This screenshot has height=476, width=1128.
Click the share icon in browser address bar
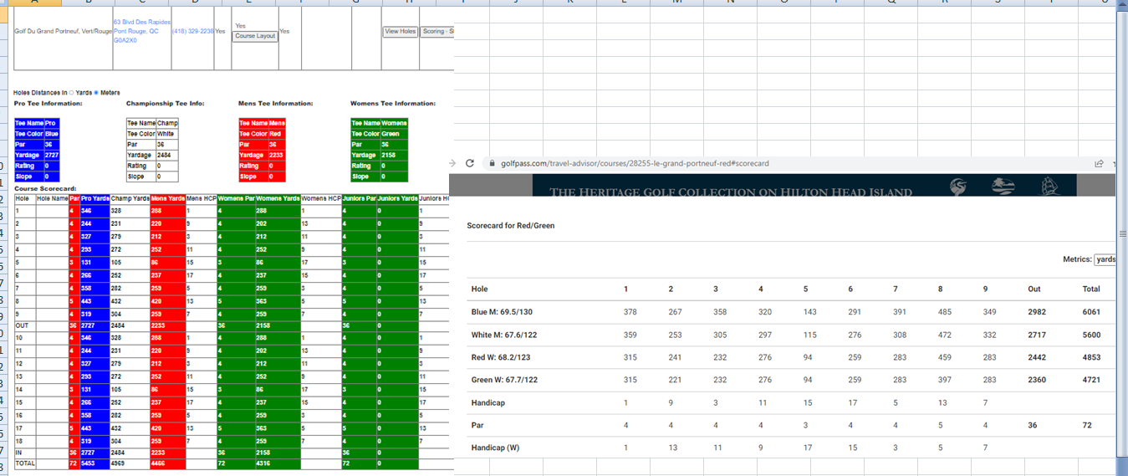click(1099, 163)
